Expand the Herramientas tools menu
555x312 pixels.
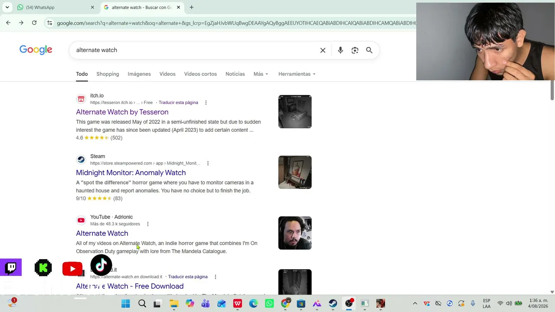click(x=297, y=74)
